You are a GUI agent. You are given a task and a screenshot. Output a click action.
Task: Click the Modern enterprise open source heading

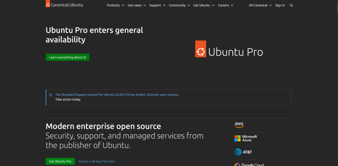tap(103, 126)
